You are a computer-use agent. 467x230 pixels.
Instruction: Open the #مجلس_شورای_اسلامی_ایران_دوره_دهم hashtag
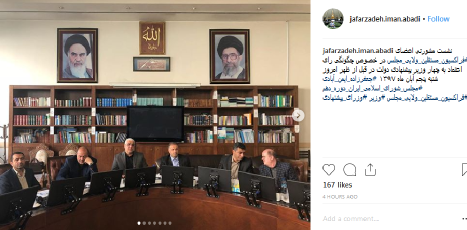pos(373,88)
